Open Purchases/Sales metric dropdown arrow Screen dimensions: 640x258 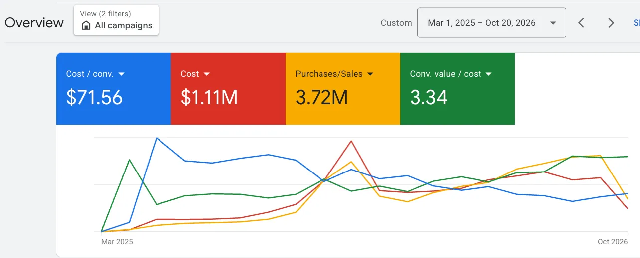370,74
